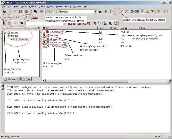Click the red magnifier filter icon
This screenshot has height=139, width=172.
(x=89, y=23)
